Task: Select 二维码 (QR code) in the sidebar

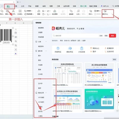Action: click(40, 116)
